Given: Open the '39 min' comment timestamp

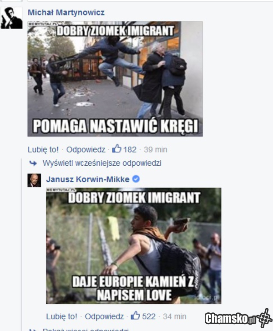Looking at the screenshot, I should tap(156, 149).
